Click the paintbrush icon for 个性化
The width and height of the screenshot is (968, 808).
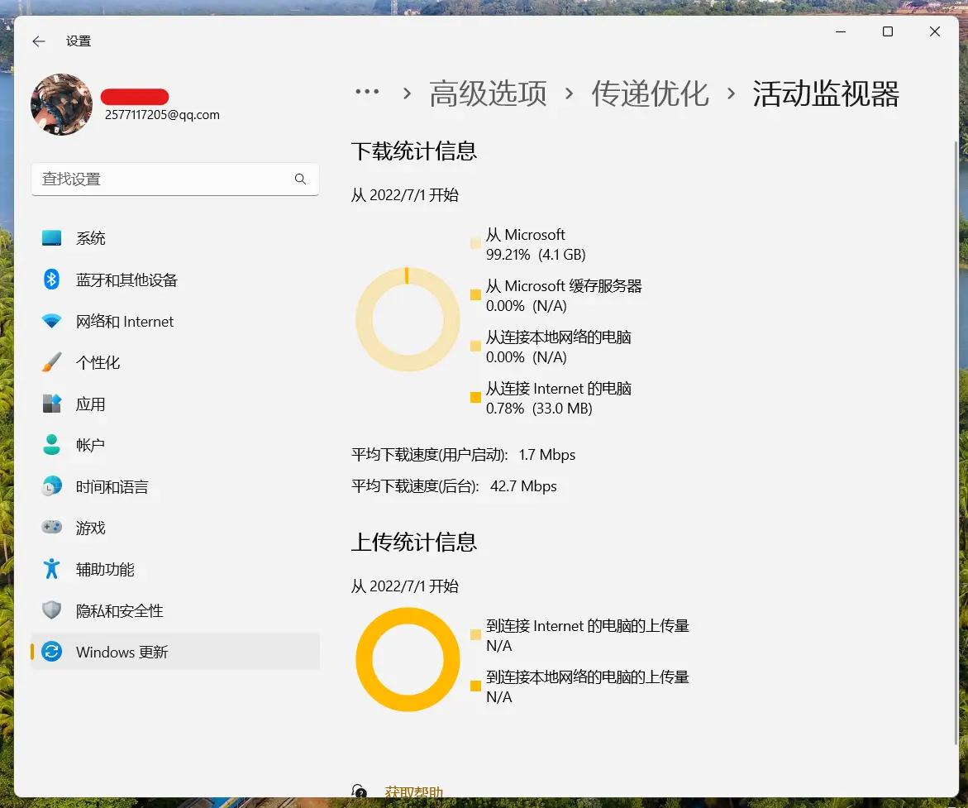click(51, 362)
